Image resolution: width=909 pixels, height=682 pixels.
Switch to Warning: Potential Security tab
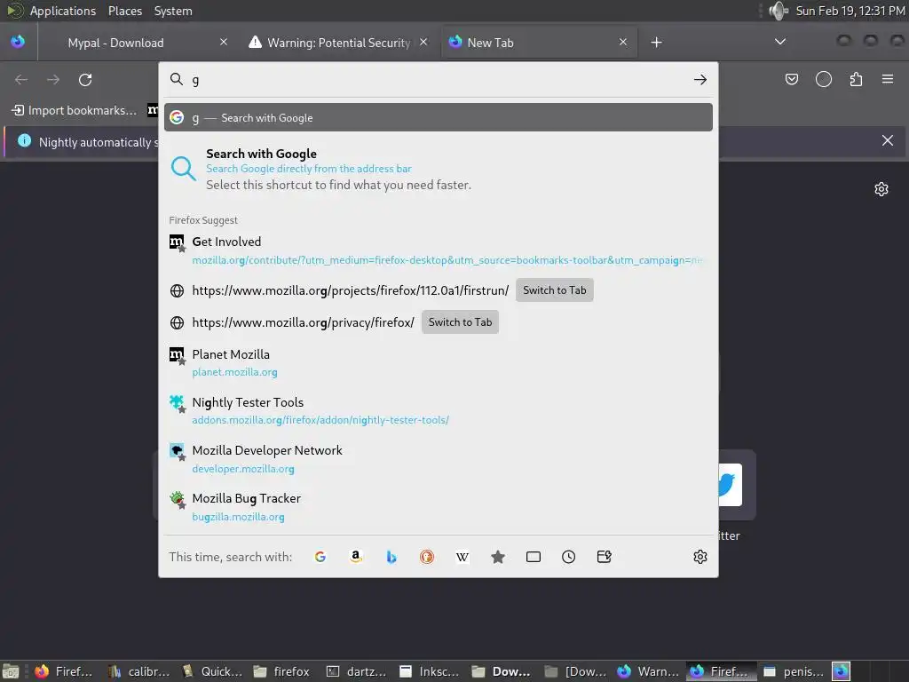pos(338,43)
